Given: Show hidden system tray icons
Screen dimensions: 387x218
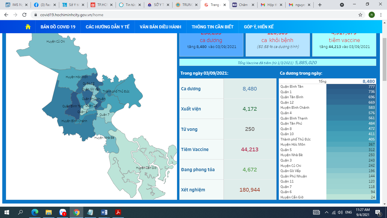Looking at the screenshot, I should tap(327, 212).
